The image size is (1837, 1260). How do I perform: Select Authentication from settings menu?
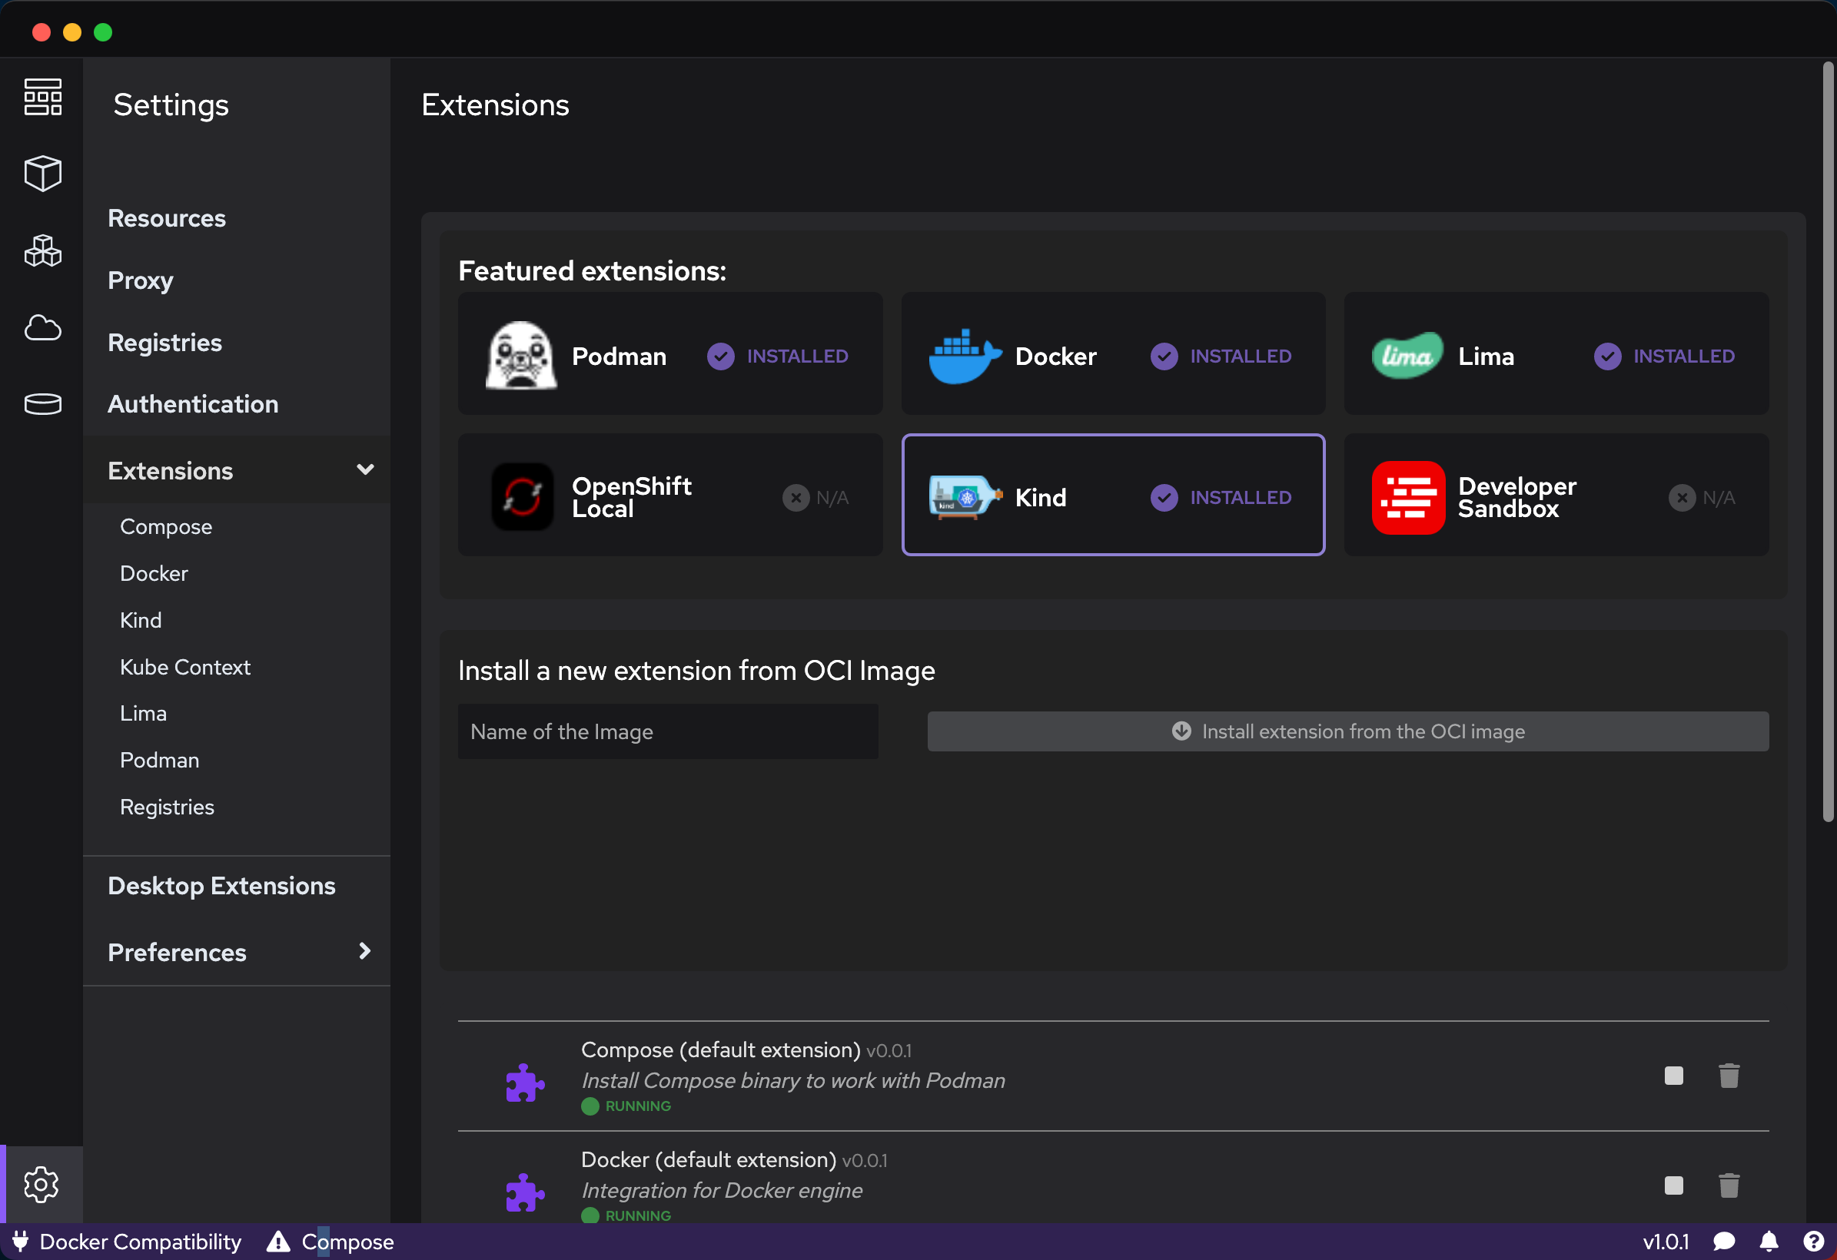(x=194, y=405)
